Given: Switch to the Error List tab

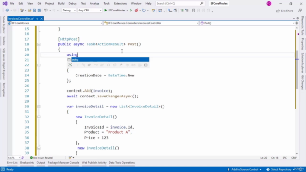Looking at the screenshot, I should (x=12, y=163).
